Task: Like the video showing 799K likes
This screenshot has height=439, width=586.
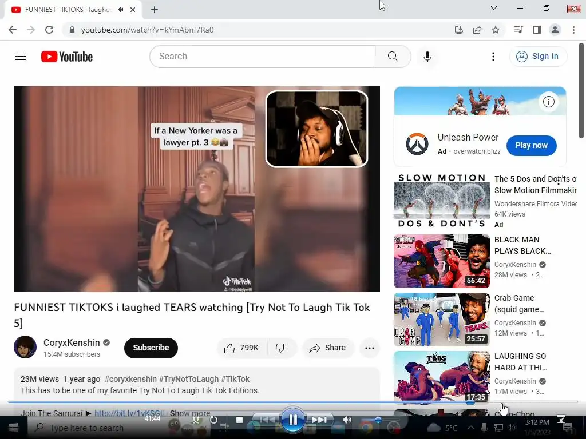Action: (x=241, y=348)
